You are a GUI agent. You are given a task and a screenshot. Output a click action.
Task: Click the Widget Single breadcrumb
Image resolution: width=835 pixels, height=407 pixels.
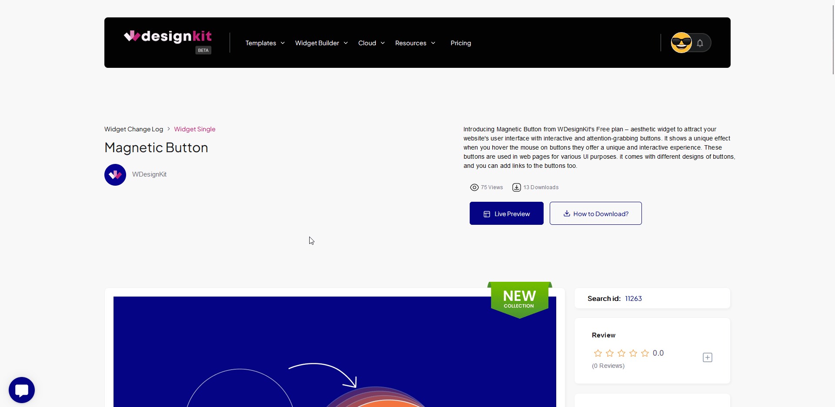click(x=195, y=129)
